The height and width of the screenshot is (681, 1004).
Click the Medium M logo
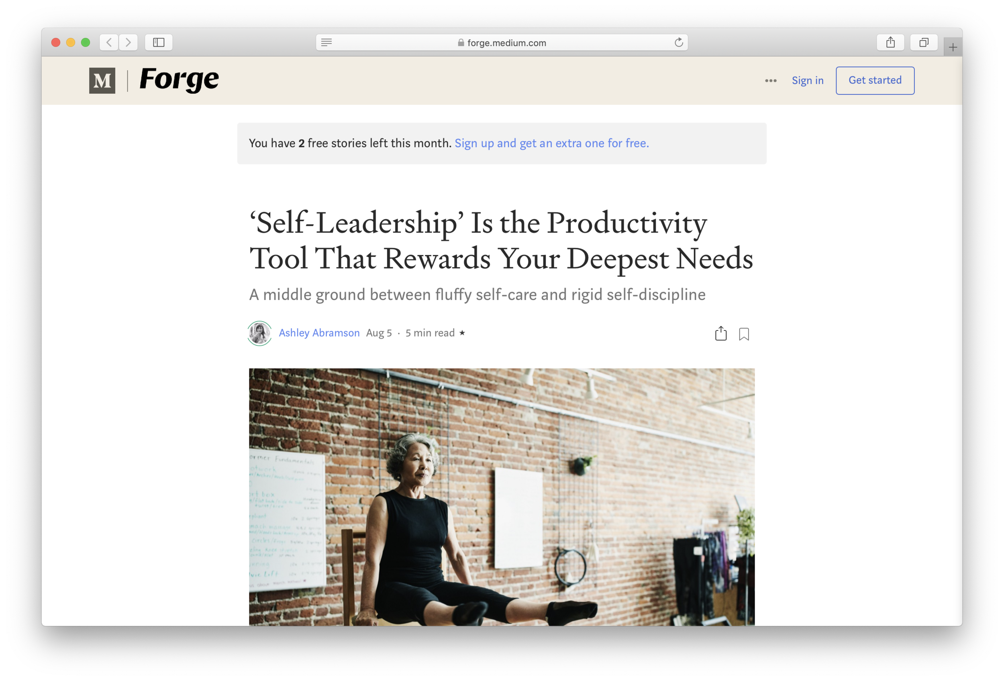(x=102, y=80)
